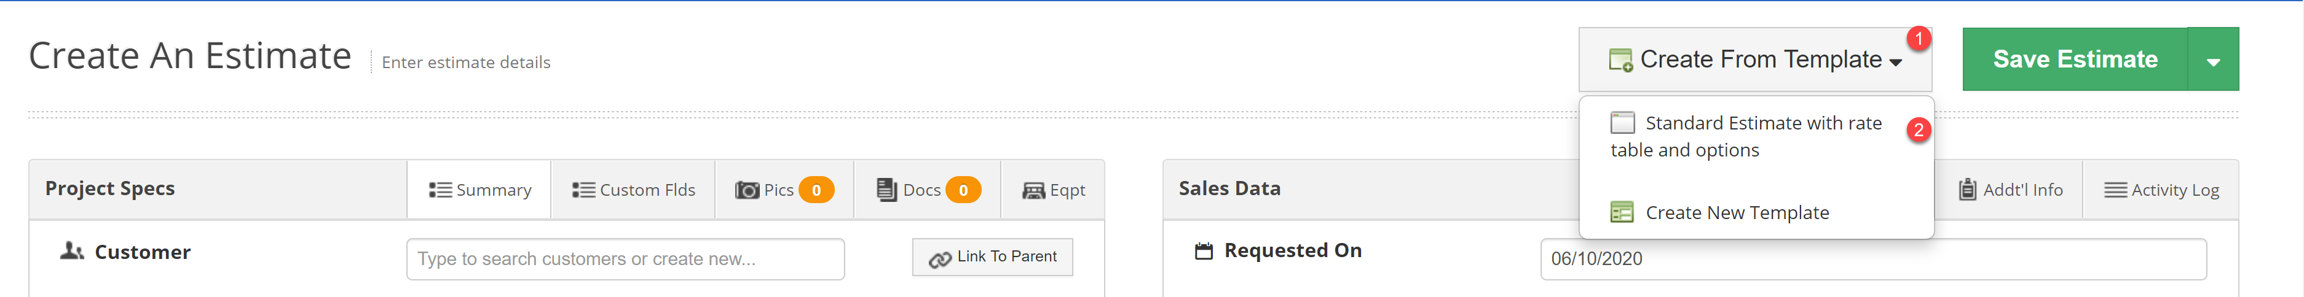Click the Activity Log lines icon
This screenshot has width=2304, height=297.
click(x=2115, y=190)
